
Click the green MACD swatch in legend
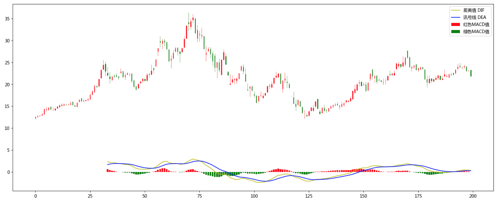tap(455, 31)
